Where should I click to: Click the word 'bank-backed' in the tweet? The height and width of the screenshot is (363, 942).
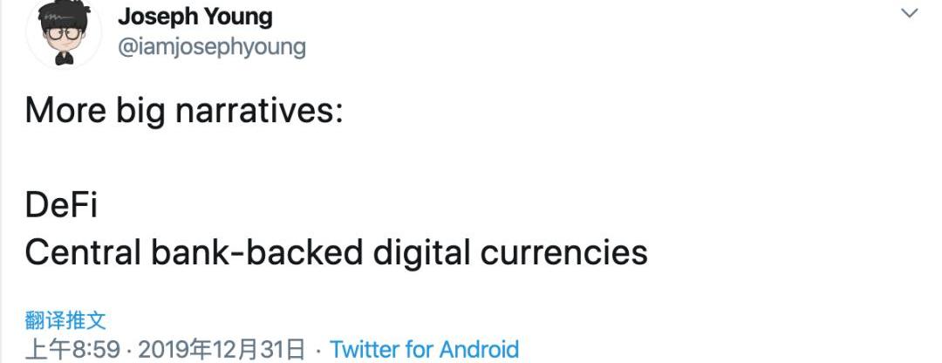click(x=256, y=252)
